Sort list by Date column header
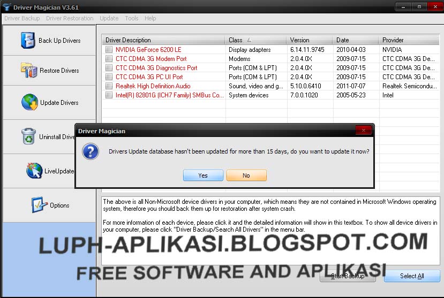Viewport: 444px width, 298px height. click(x=356, y=40)
